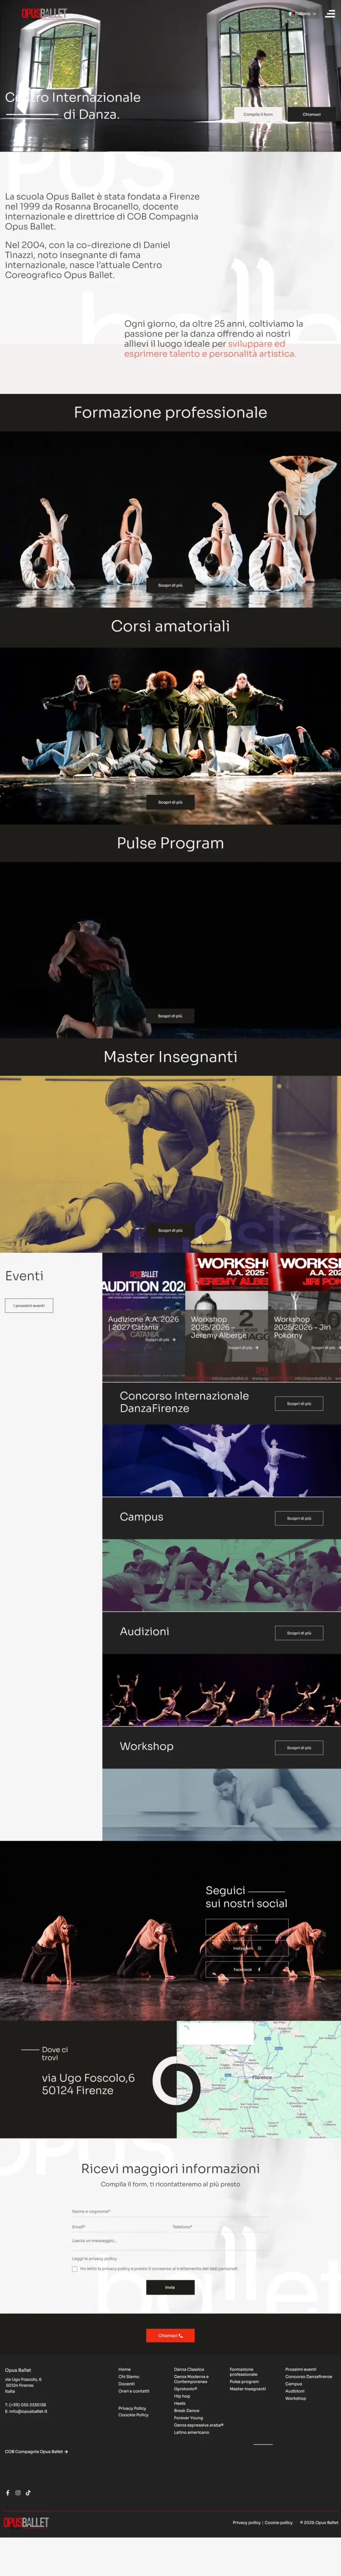Image resolution: width=341 pixels, height=2576 pixels.
Task: Open the Campus link in the footer
Action: (293, 2384)
